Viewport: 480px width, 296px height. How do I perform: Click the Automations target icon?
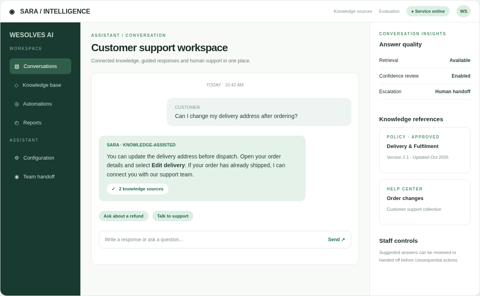pos(17,104)
